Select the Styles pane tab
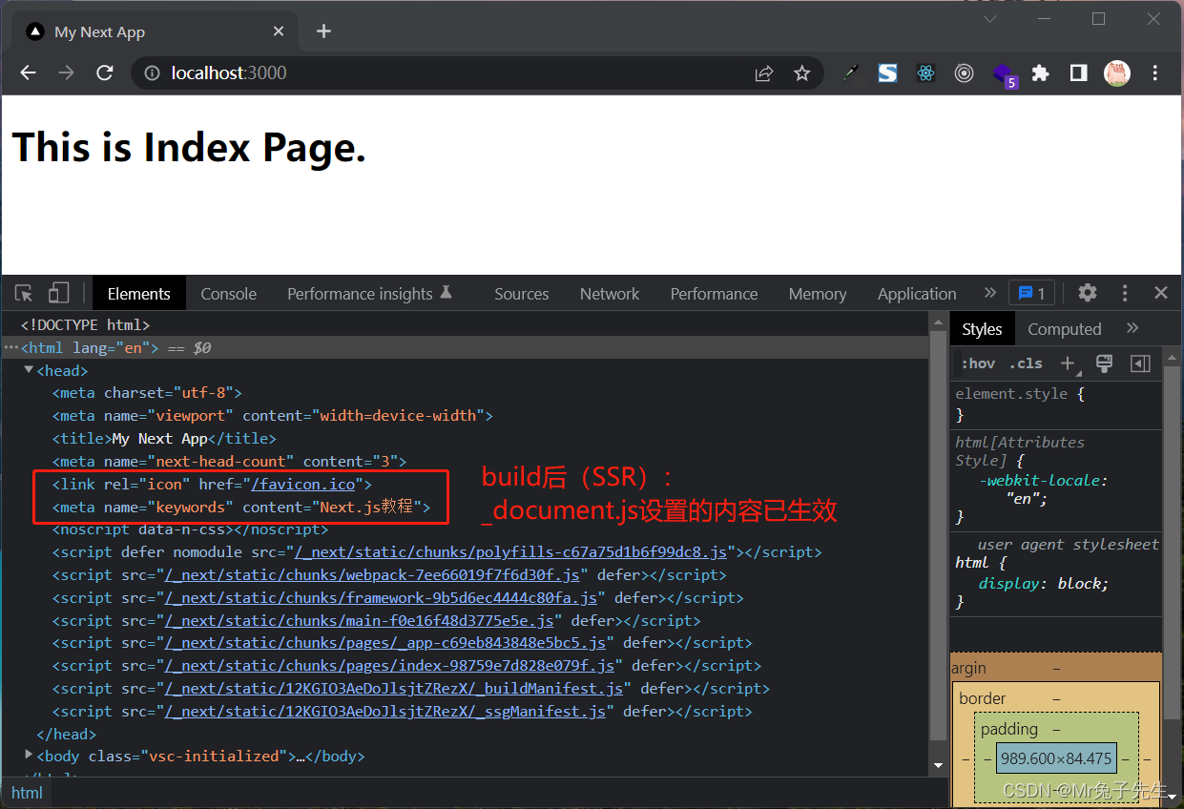This screenshot has width=1184, height=809. (982, 329)
